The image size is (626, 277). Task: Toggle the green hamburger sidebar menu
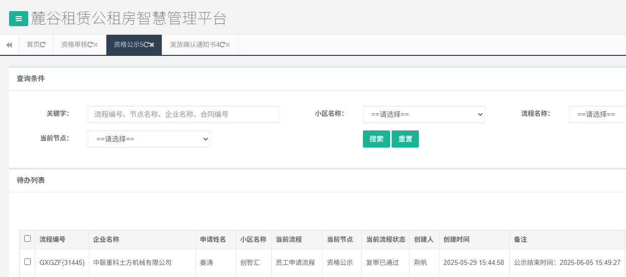click(19, 19)
